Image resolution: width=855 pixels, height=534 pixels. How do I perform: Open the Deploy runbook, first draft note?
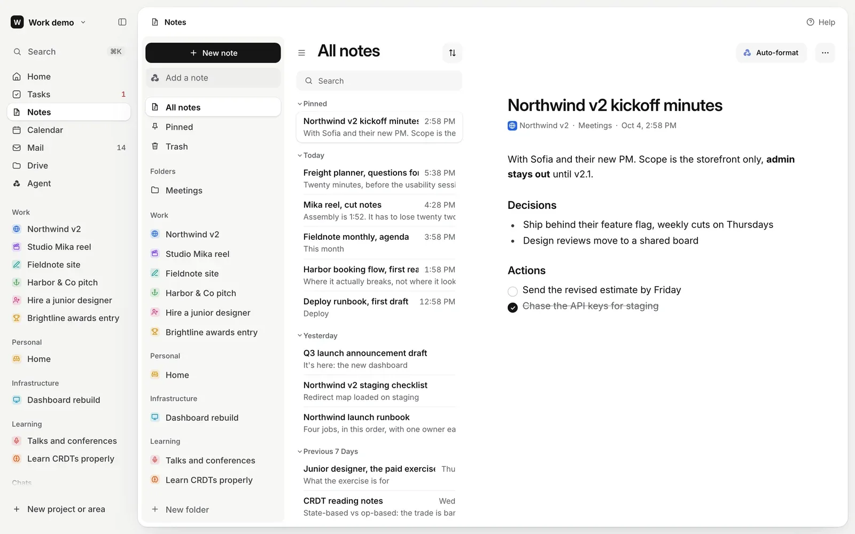pos(379,308)
